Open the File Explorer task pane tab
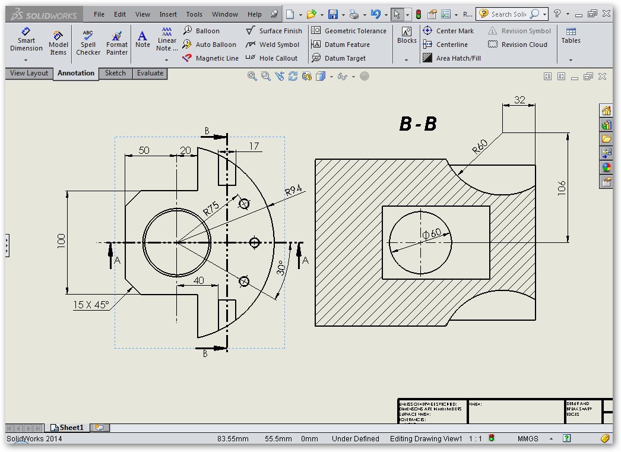The height and width of the screenshot is (452, 621). tap(606, 139)
